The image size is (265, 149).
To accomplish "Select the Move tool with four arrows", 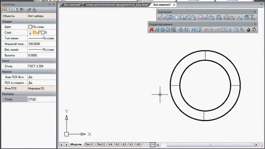I will tap(181, 29).
